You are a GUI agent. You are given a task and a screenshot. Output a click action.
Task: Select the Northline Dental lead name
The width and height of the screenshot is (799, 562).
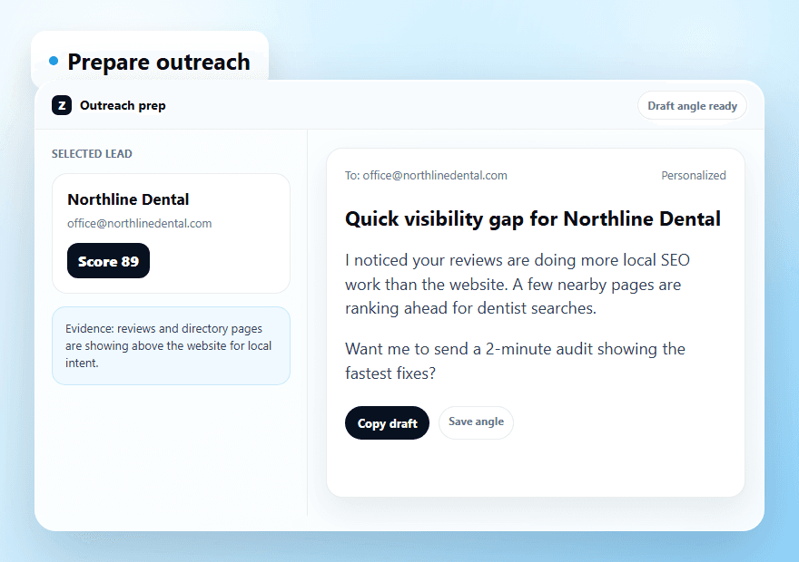[x=128, y=199]
